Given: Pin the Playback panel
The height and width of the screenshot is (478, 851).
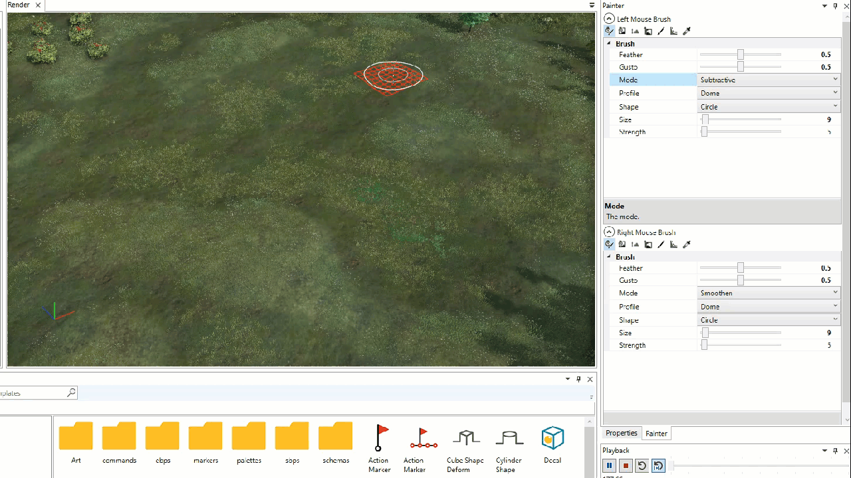Looking at the screenshot, I should [836, 451].
